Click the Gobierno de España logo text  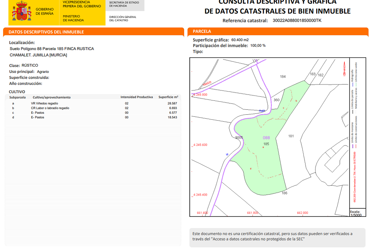pos(45,11)
